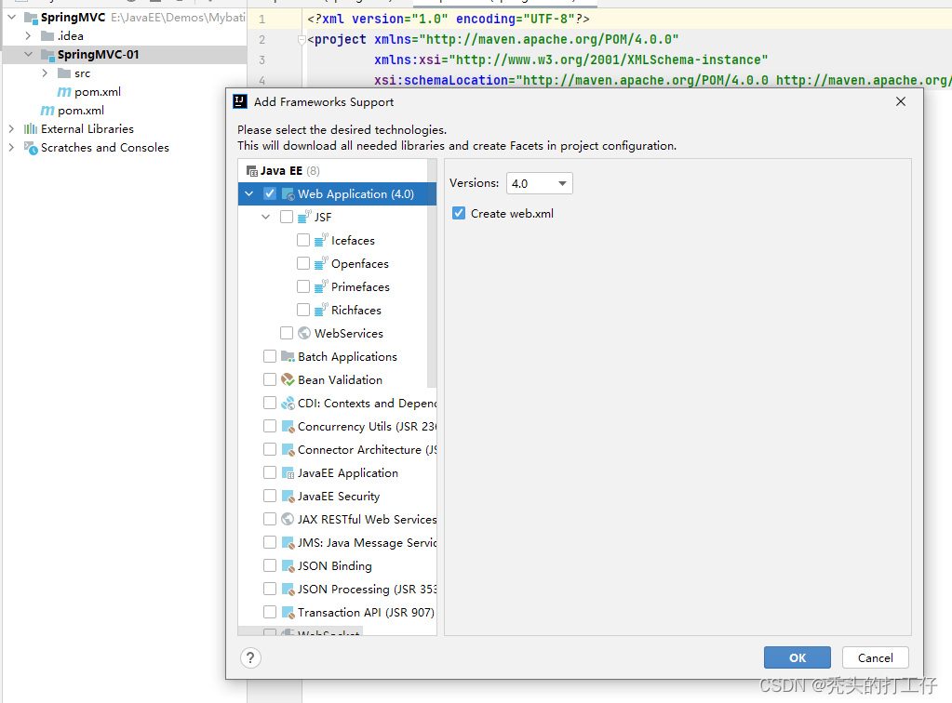Collapse the JSF tree node

(266, 217)
